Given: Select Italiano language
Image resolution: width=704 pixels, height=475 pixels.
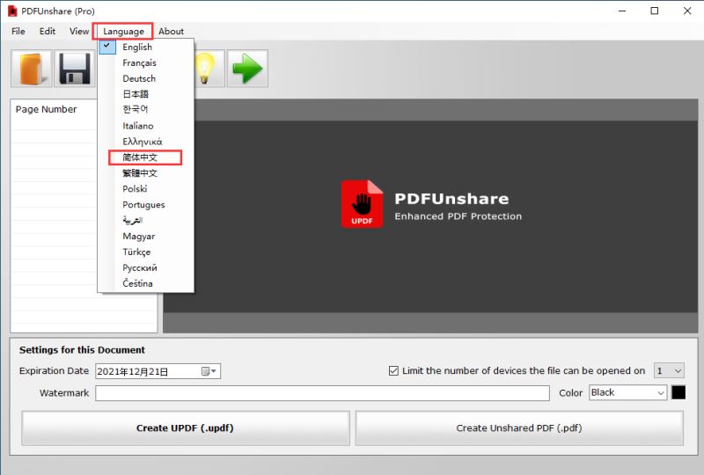Looking at the screenshot, I should coord(146,126).
